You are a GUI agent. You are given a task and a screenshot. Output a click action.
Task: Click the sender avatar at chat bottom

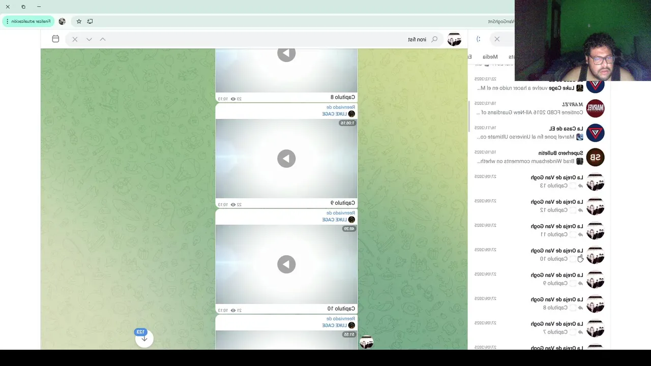[366, 343]
